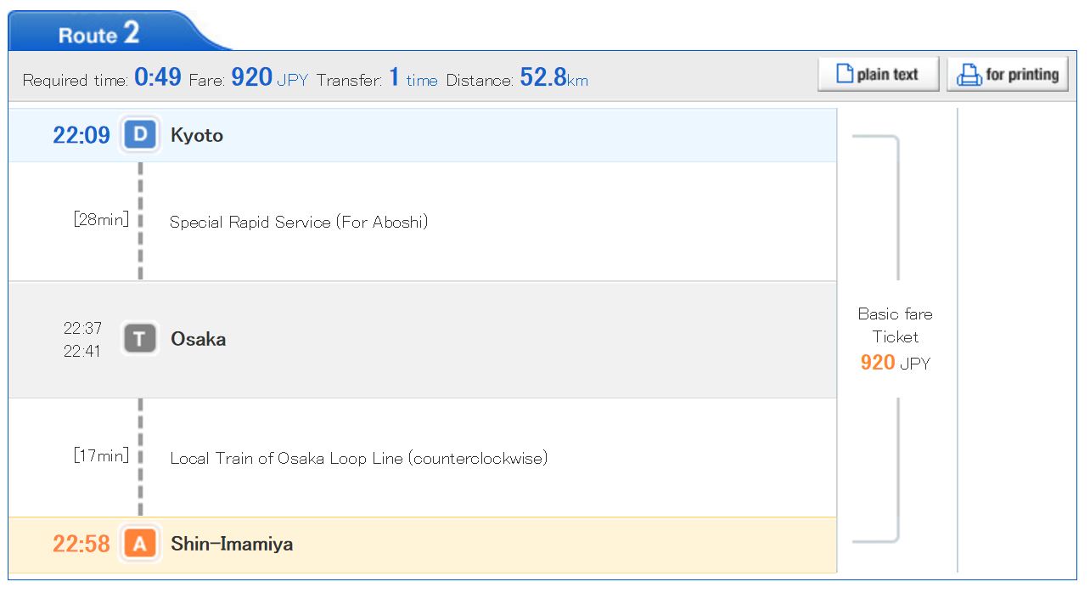Image resolution: width=1090 pixels, height=593 pixels.
Task: Click the orange A arrival icon
Action: [x=140, y=544]
